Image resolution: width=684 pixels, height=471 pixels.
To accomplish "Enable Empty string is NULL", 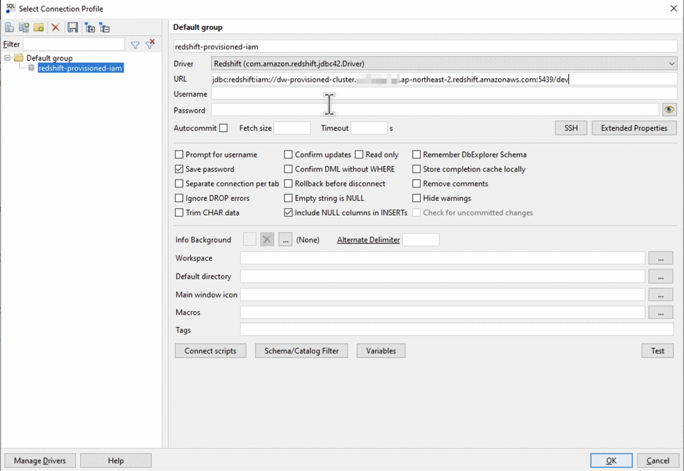I will click(x=288, y=198).
